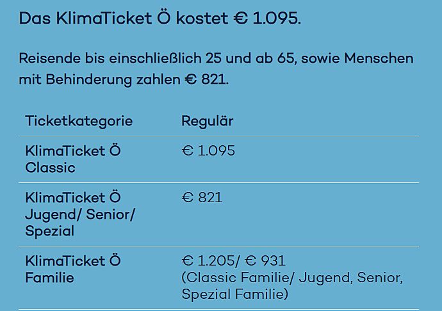The image size is (442, 311).
Task: Click the word "Spezial" in the second row label
Action: pos(49,231)
